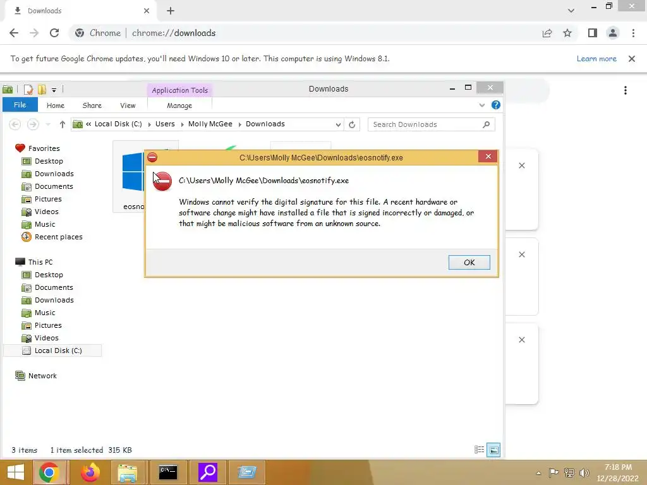Open Windows Start button

pos(16,472)
